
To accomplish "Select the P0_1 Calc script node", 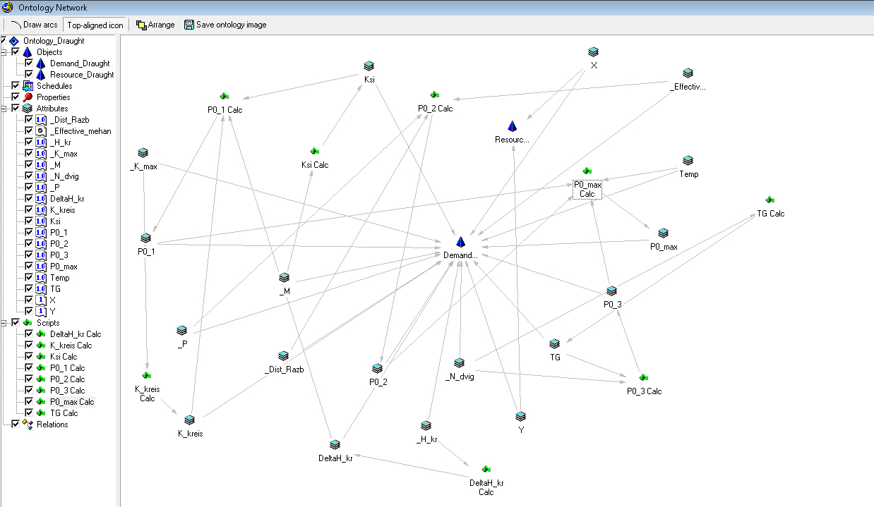I will coord(224,96).
